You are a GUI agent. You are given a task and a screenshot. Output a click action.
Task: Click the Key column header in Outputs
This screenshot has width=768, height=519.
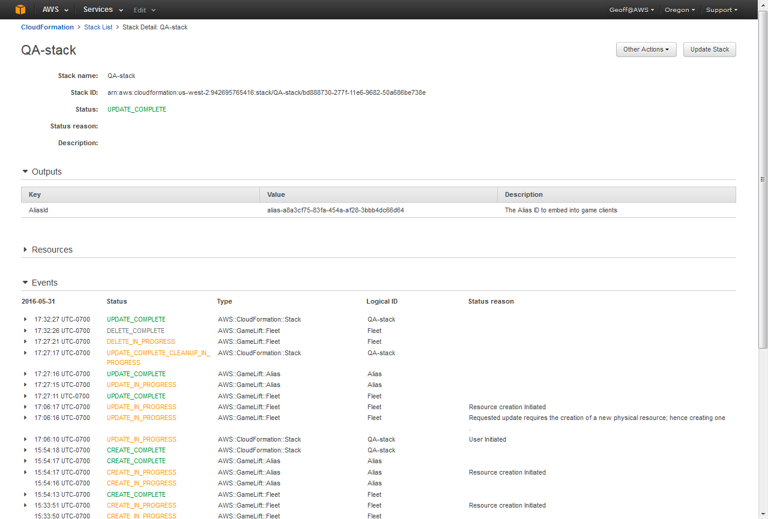pos(141,194)
